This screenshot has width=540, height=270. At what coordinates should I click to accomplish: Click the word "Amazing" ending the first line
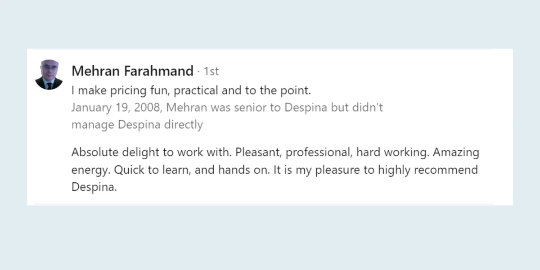457,153
